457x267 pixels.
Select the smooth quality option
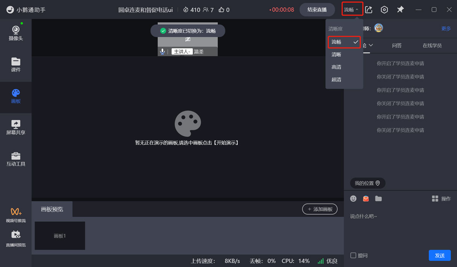pyautogui.click(x=344, y=42)
